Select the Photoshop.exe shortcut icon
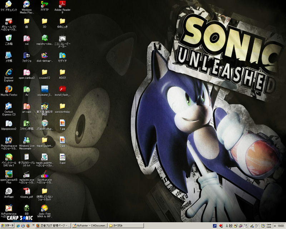The width and height of the screenshot is (286, 229). point(9,140)
